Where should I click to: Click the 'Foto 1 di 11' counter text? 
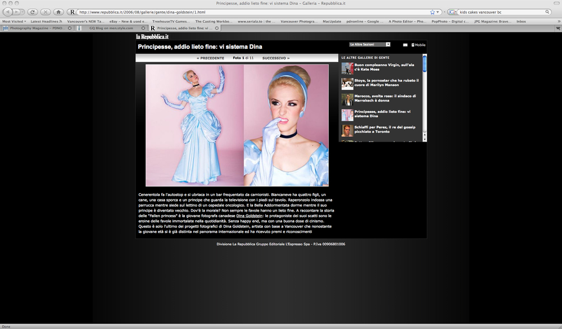coord(243,58)
